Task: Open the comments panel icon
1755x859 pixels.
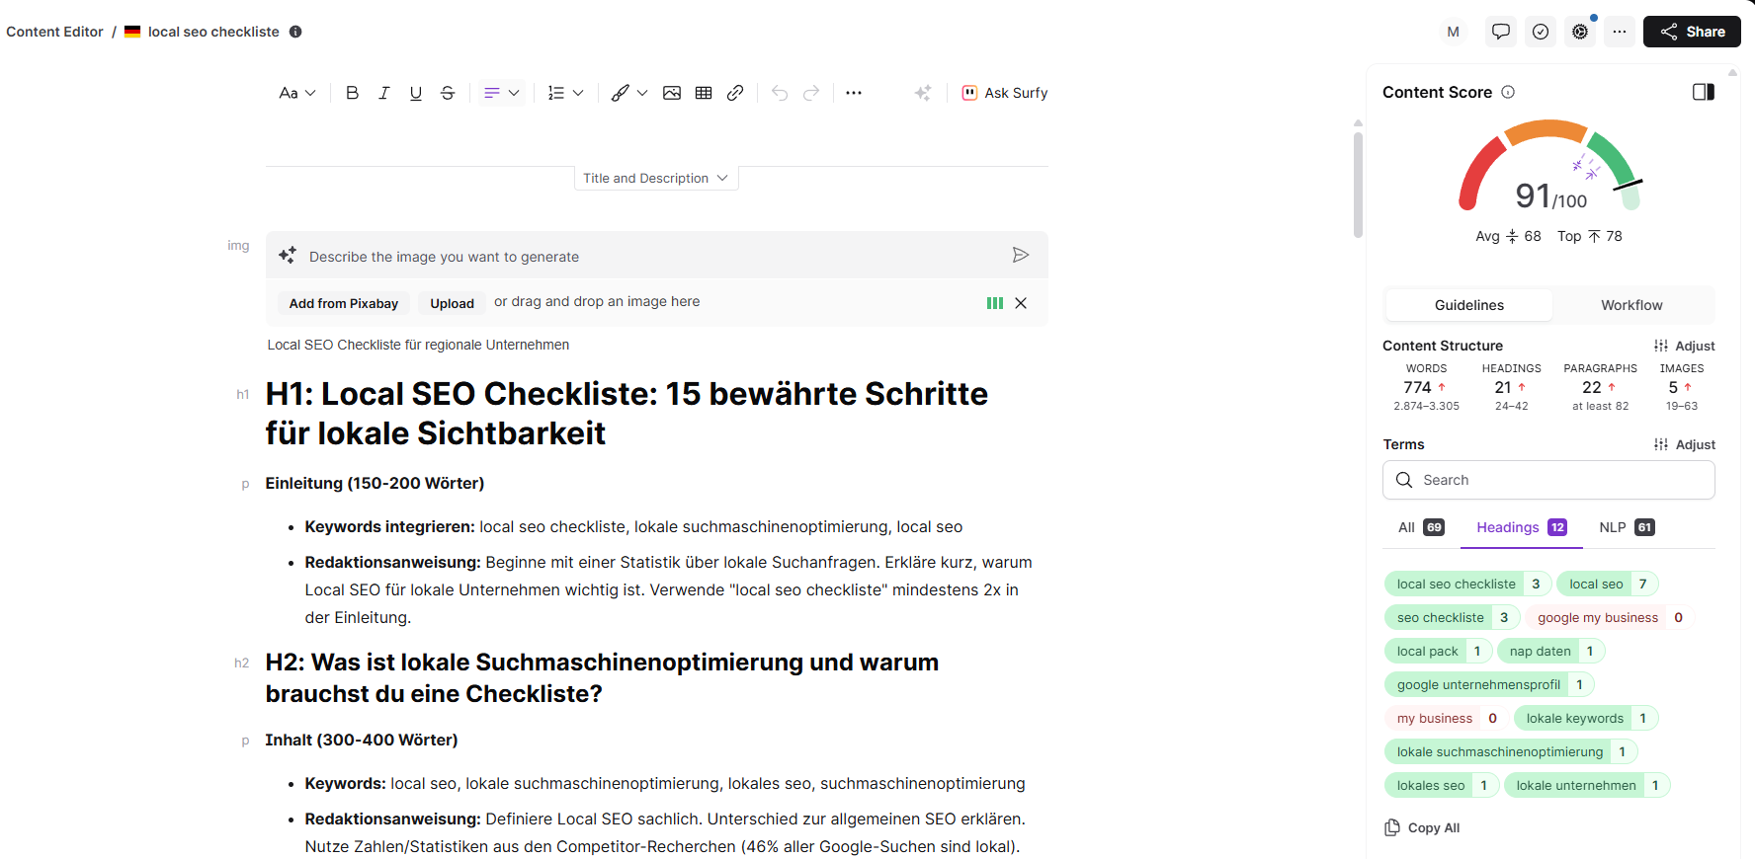Action: click(x=1501, y=32)
